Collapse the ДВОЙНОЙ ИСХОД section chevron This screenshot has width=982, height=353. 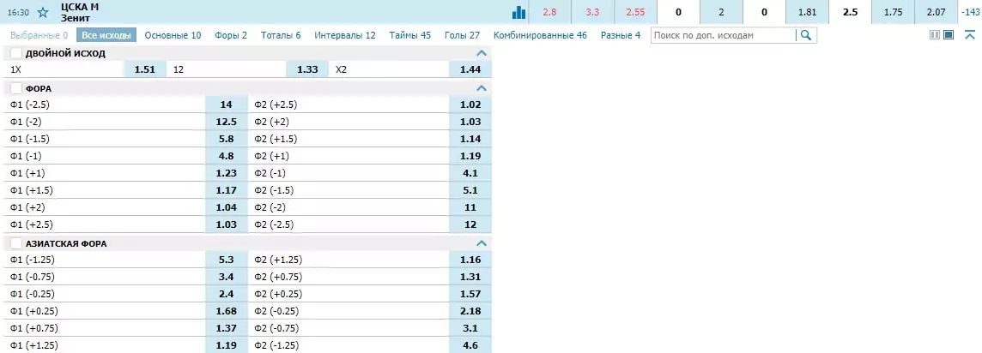(x=481, y=53)
